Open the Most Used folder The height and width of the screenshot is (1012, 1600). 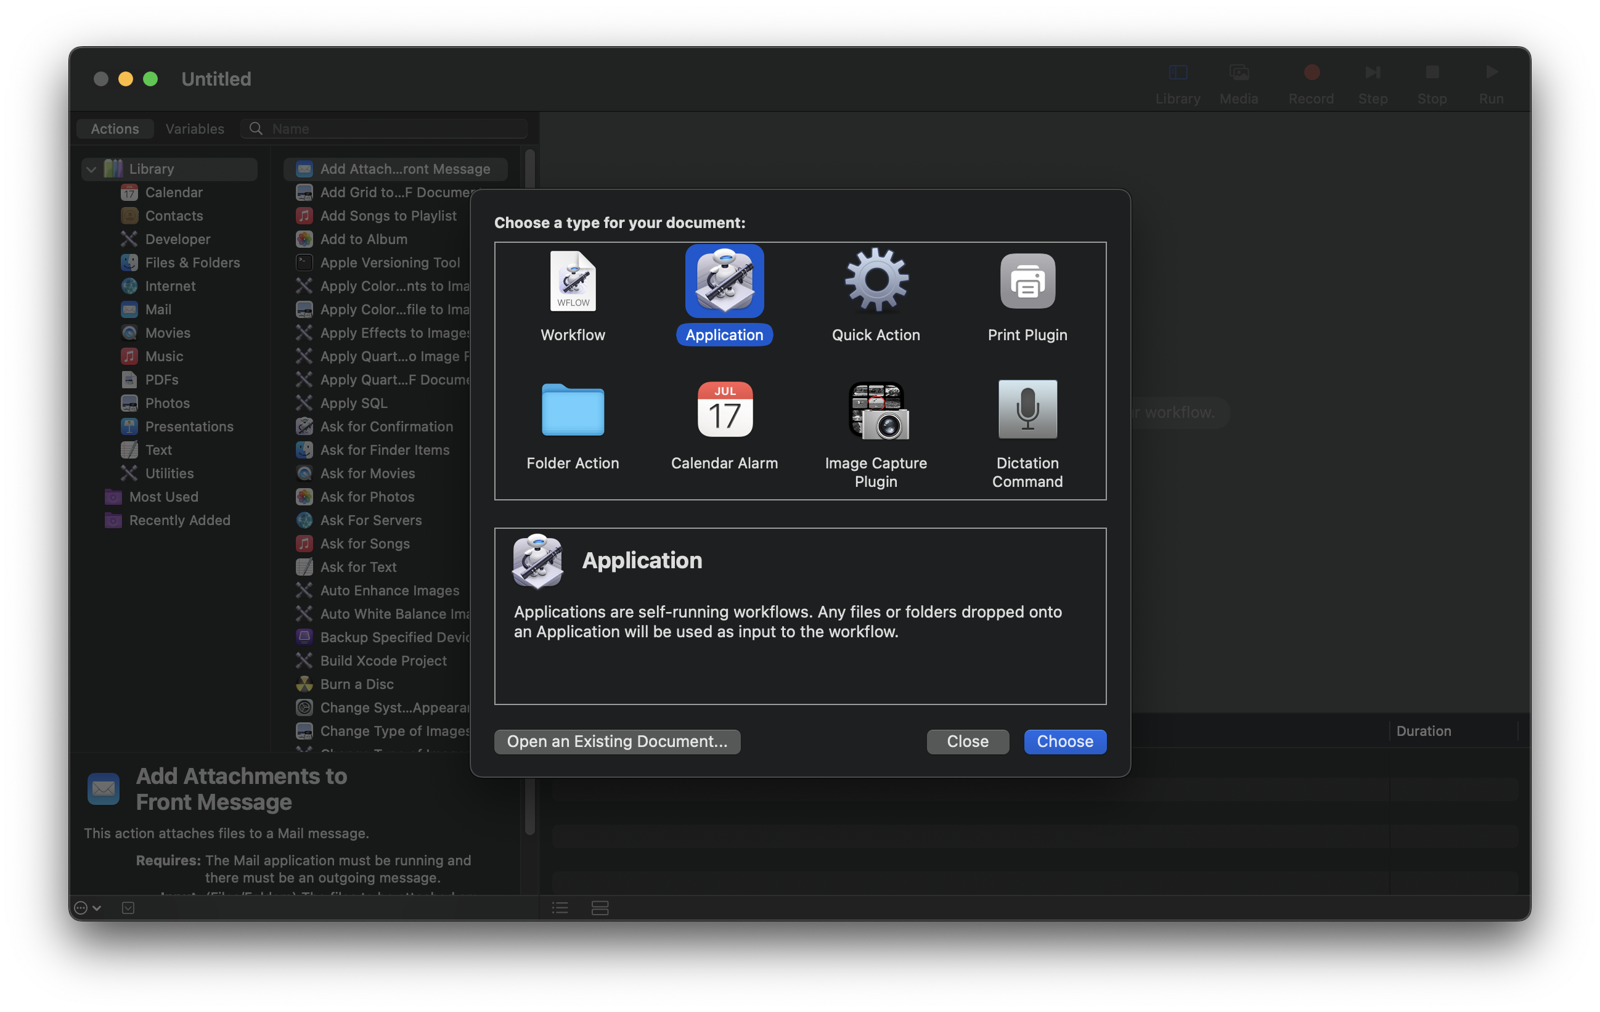pyautogui.click(x=163, y=497)
